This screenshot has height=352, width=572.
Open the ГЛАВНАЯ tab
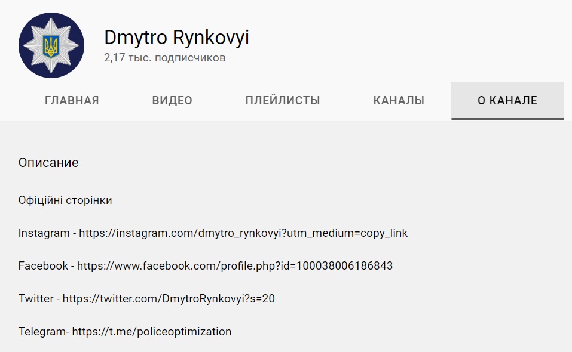tap(72, 101)
